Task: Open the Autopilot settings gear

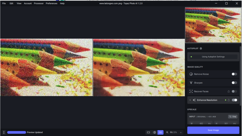Action: point(201,48)
